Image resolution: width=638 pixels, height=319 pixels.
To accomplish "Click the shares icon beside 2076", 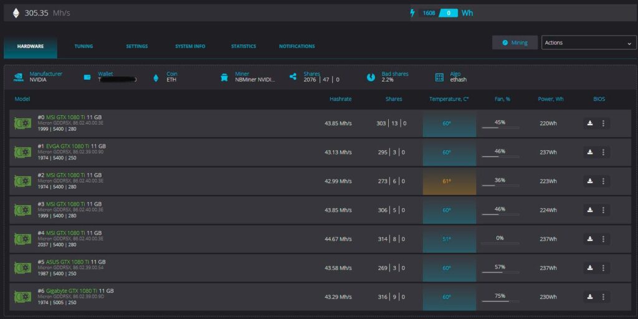I will 293,77.
